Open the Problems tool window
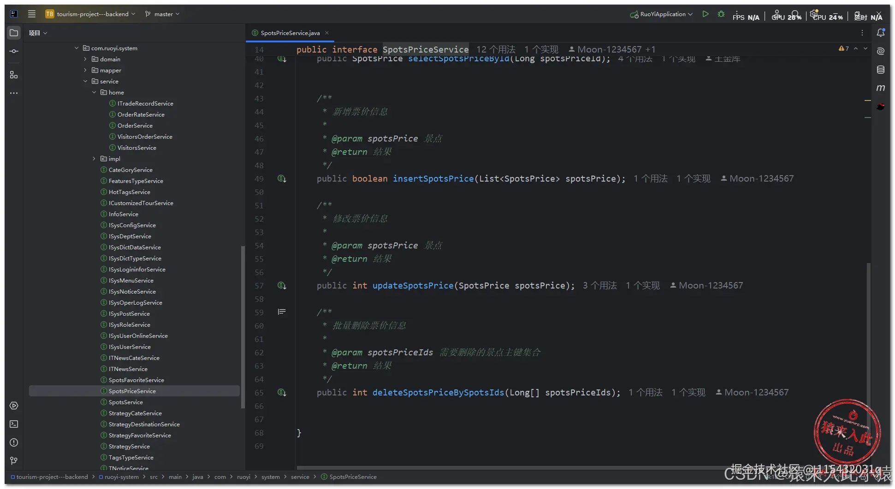895x489 pixels. coord(14,442)
